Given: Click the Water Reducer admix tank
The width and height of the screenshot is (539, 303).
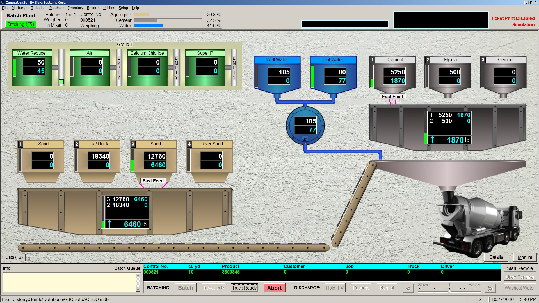Looking at the screenshot, I should tap(32, 68).
